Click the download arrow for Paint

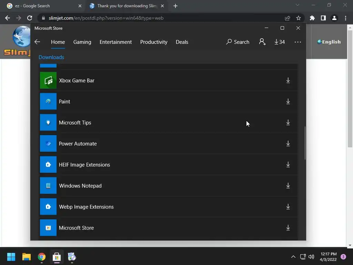pos(288,102)
